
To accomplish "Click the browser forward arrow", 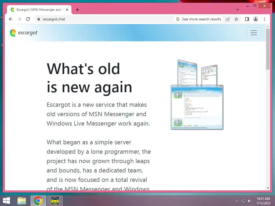I will (x=19, y=19).
